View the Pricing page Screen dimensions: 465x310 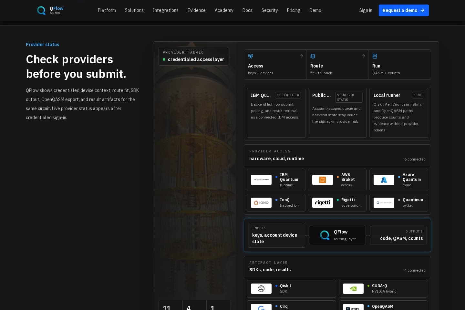click(x=294, y=10)
